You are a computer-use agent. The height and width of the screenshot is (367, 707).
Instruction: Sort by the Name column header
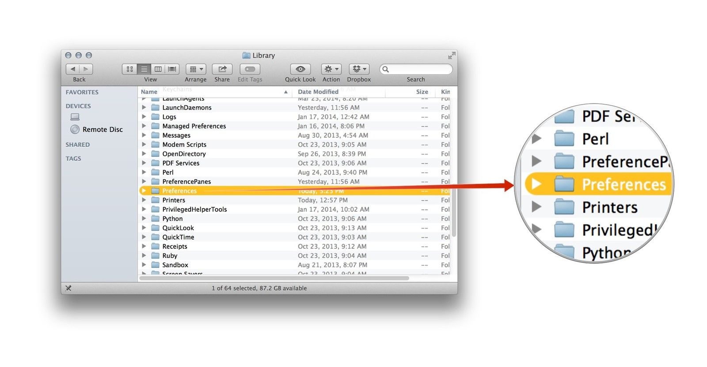tap(149, 92)
